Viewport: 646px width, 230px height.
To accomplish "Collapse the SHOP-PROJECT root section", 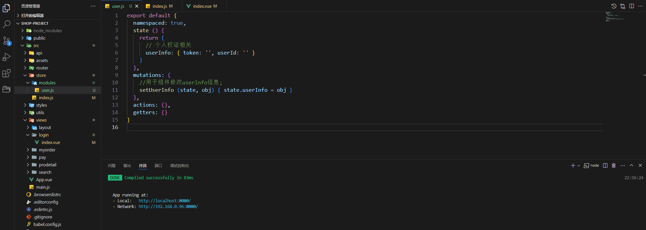I will point(58,23).
